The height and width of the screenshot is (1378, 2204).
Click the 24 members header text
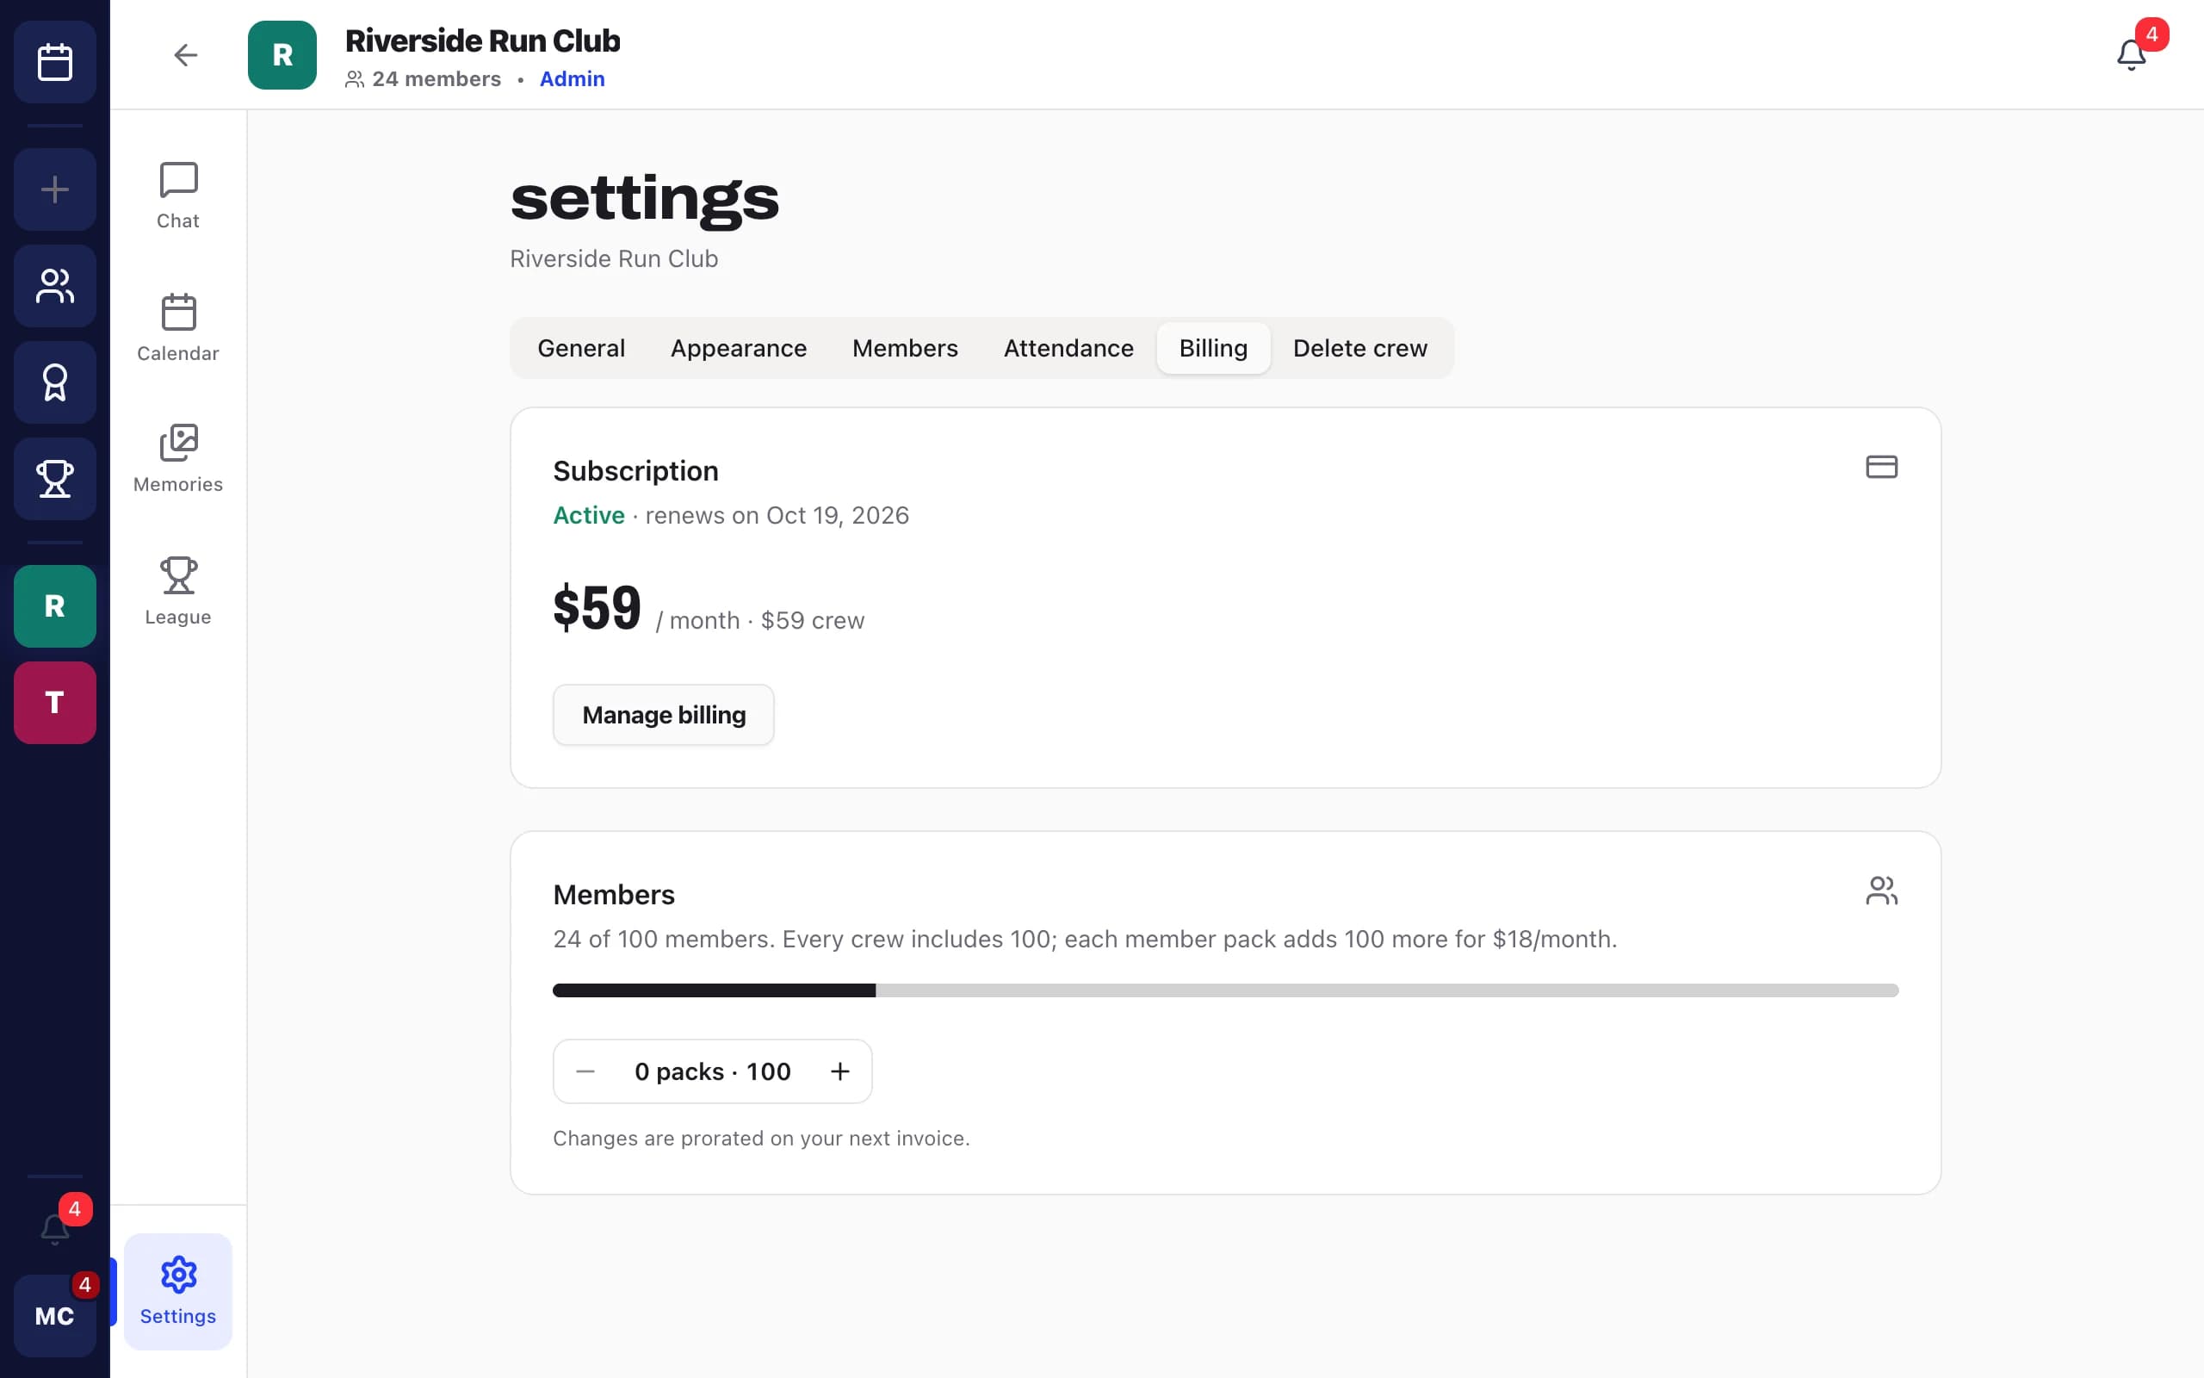click(436, 79)
